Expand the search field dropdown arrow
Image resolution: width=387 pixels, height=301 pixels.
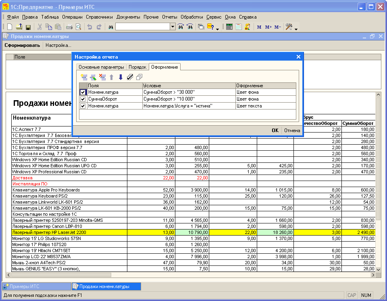pyautogui.click(x=173, y=27)
